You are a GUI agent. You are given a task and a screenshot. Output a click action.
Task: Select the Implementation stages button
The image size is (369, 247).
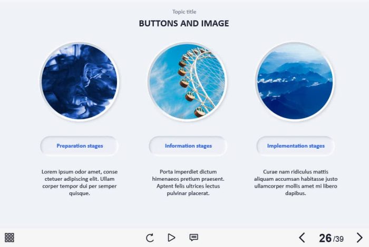pos(296,146)
